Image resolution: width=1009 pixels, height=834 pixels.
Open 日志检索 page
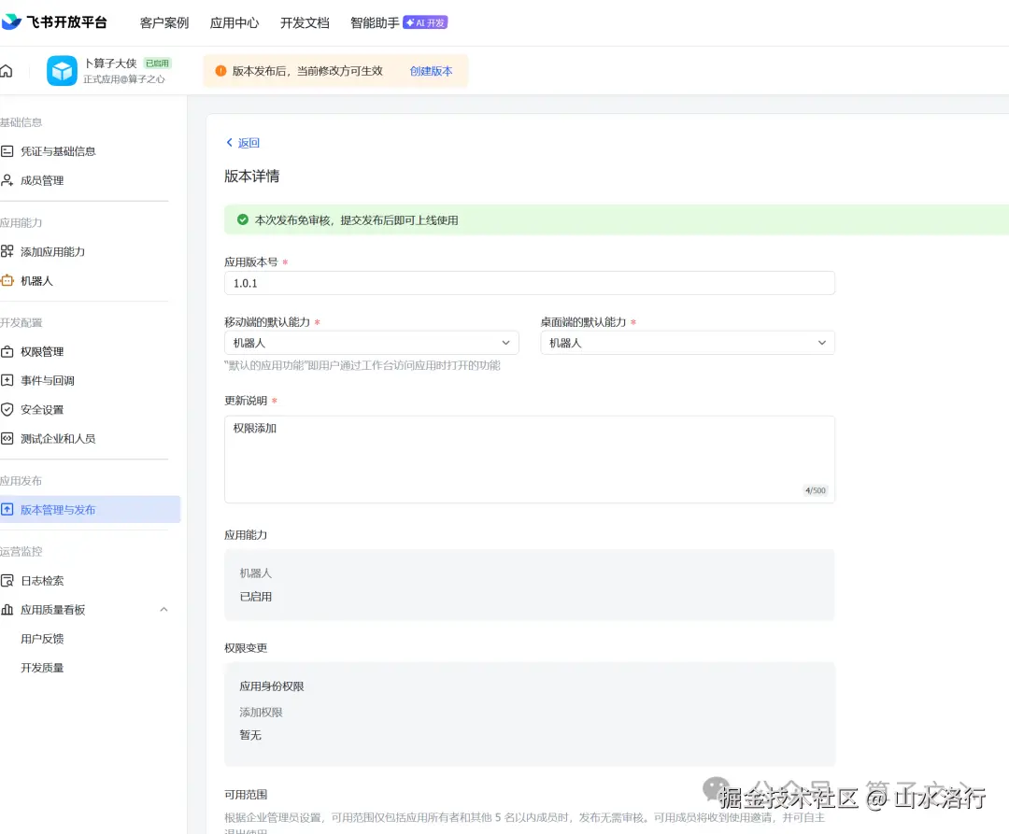coord(42,581)
